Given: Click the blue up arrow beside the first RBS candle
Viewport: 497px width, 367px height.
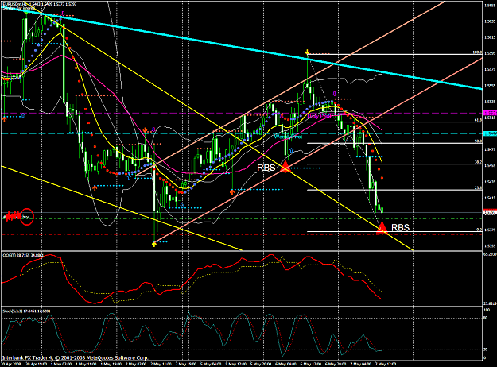Looking at the screenshot, I should click(291, 150).
